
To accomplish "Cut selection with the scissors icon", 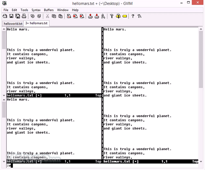I will (x=47, y=16).
